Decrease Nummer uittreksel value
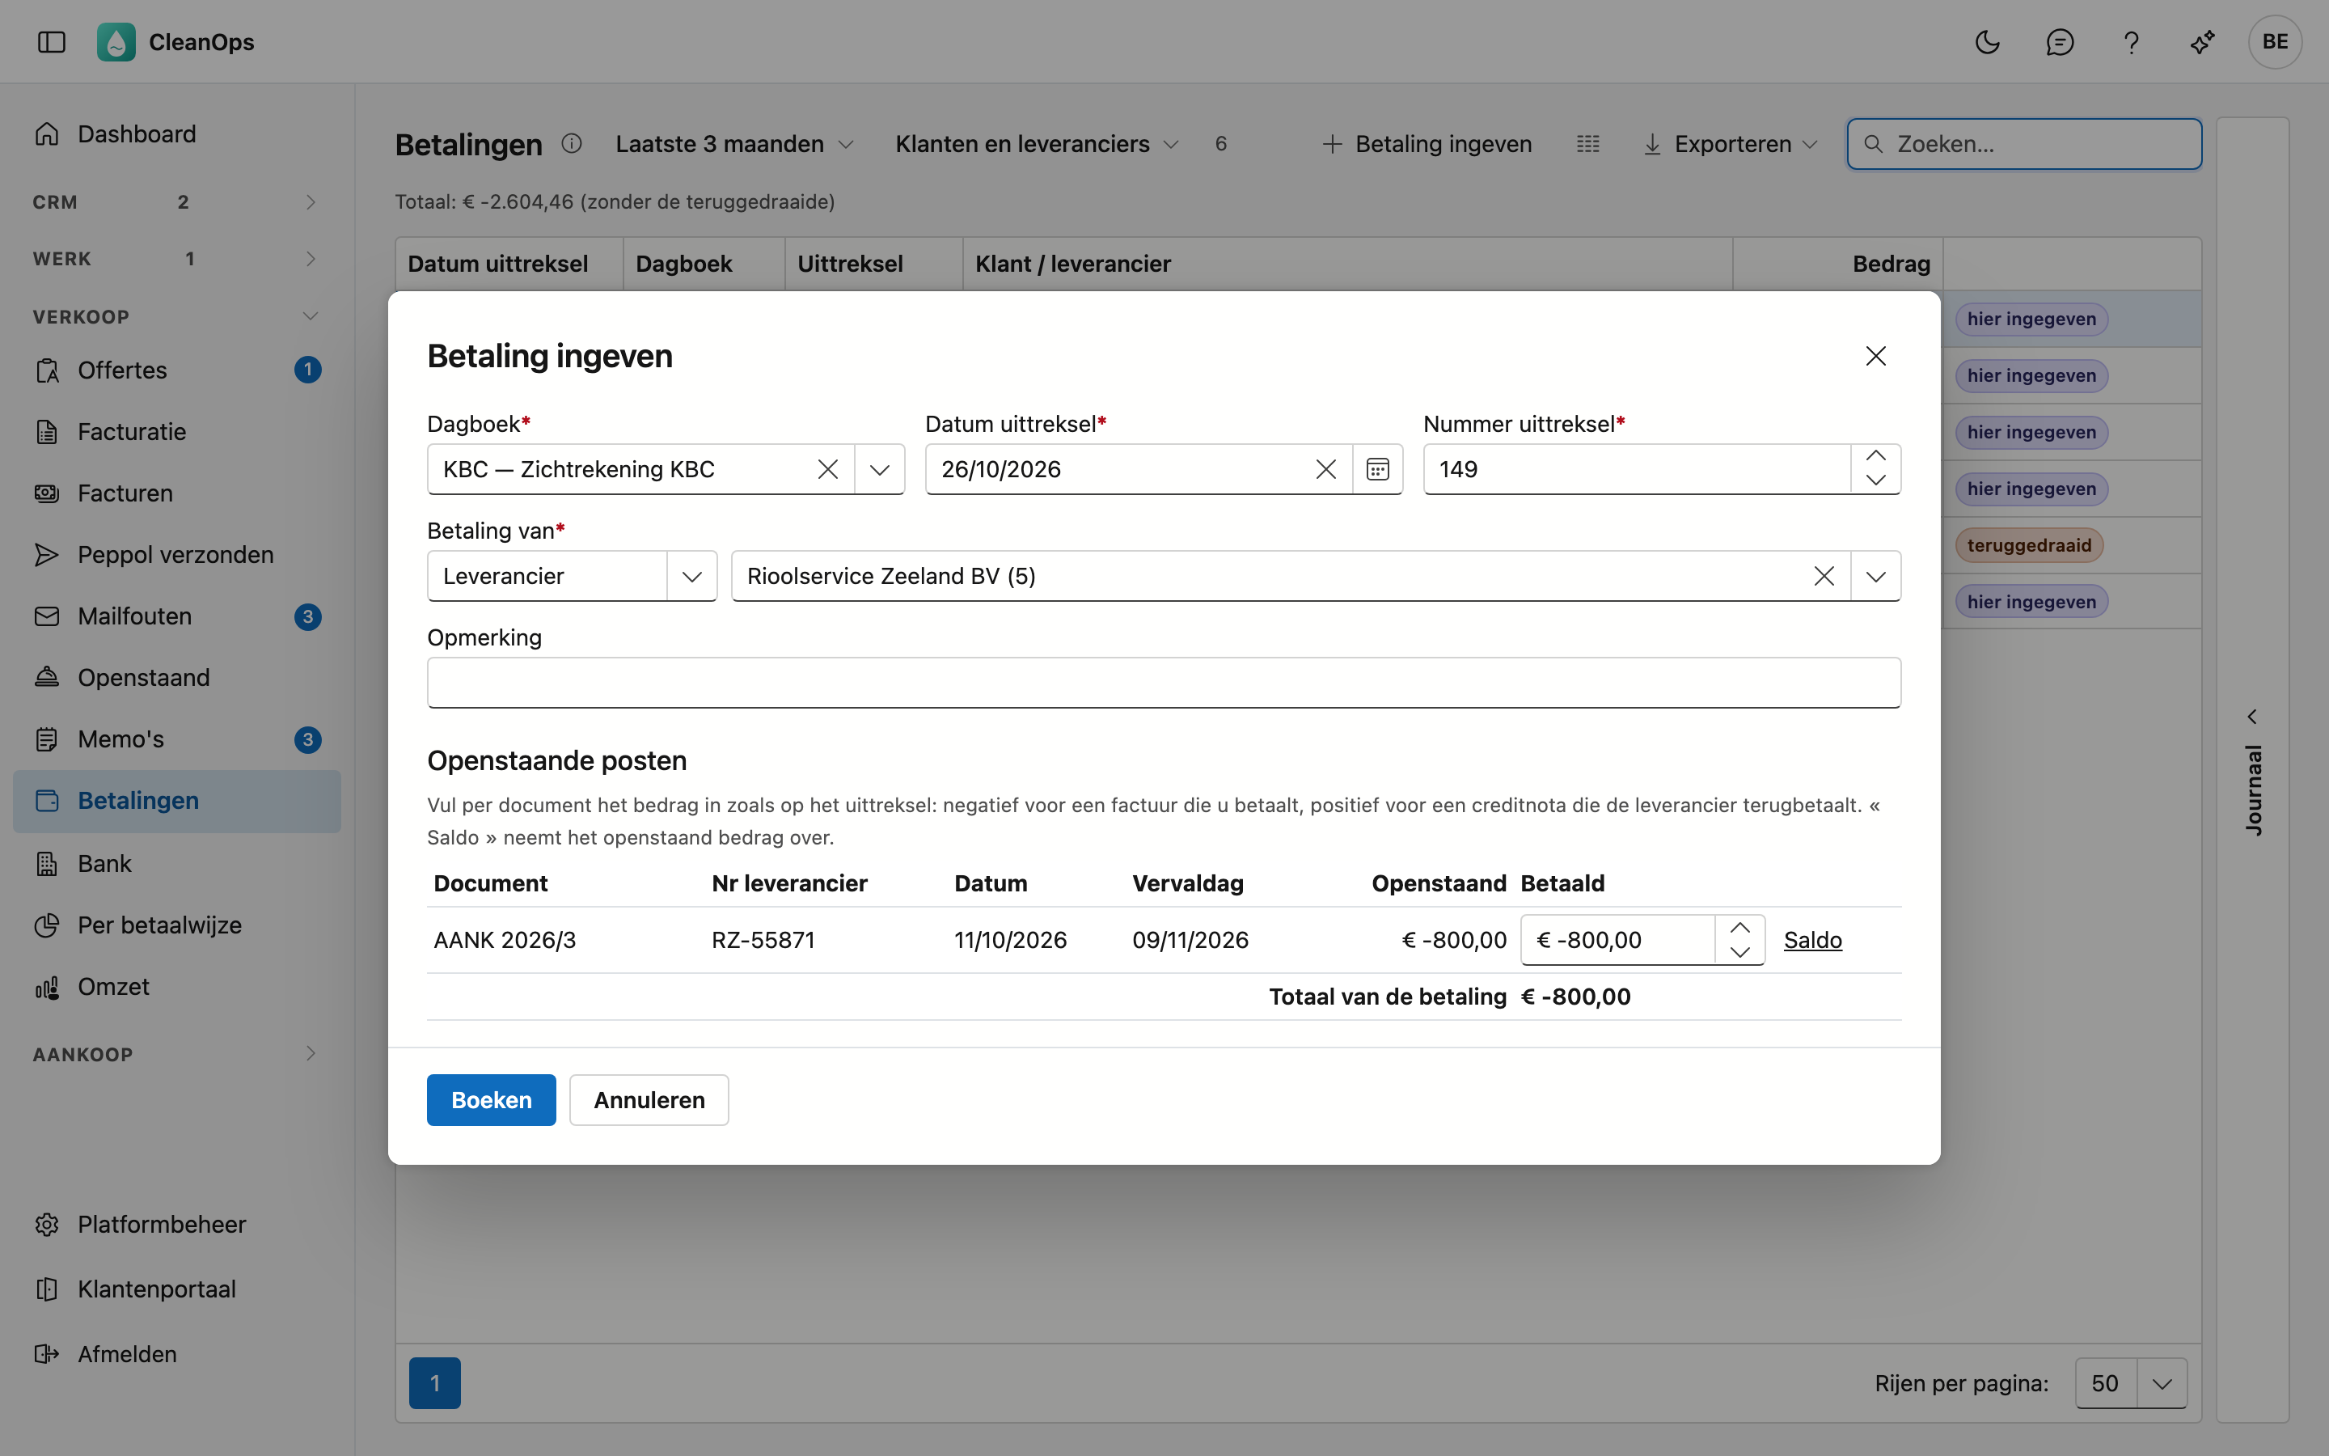The image size is (2329, 1456). coord(1875,480)
